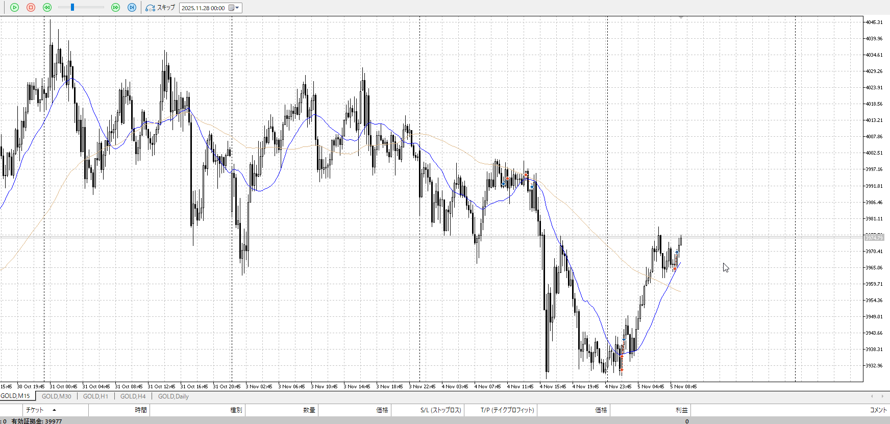Click the S/L (ストップロス) column header
This screenshot has height=424, width=890.
click(440, 410)
